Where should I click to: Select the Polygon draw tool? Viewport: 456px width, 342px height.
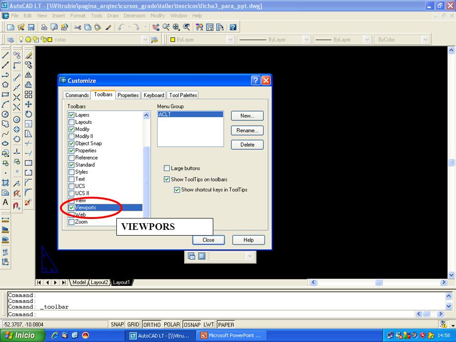click(x=5, y=85)
